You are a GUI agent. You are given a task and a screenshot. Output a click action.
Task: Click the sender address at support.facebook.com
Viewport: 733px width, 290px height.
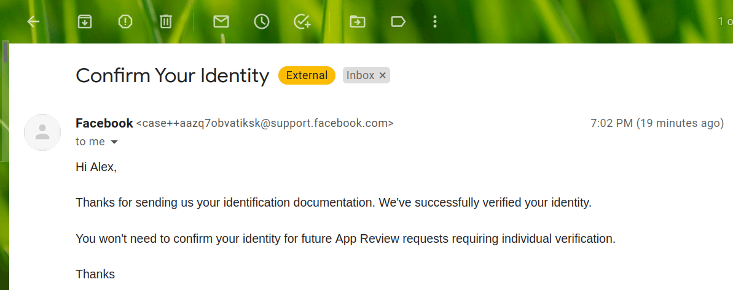[x=265, y=124]
